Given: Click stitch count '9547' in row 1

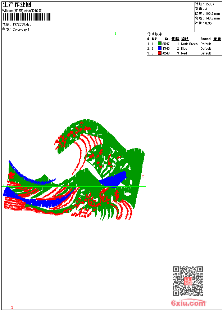Looking at the screenshot, I should click(x=166, y=44).
